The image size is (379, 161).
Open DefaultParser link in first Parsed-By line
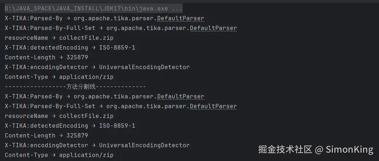point(180,18)
